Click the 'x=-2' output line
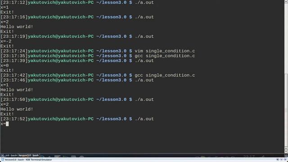 pos(6,41)
